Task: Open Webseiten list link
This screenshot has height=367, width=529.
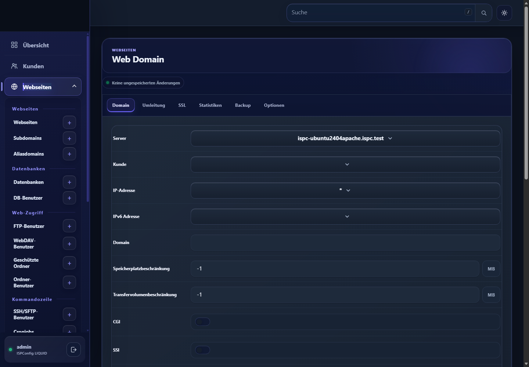Action: (x=25, y=123)
